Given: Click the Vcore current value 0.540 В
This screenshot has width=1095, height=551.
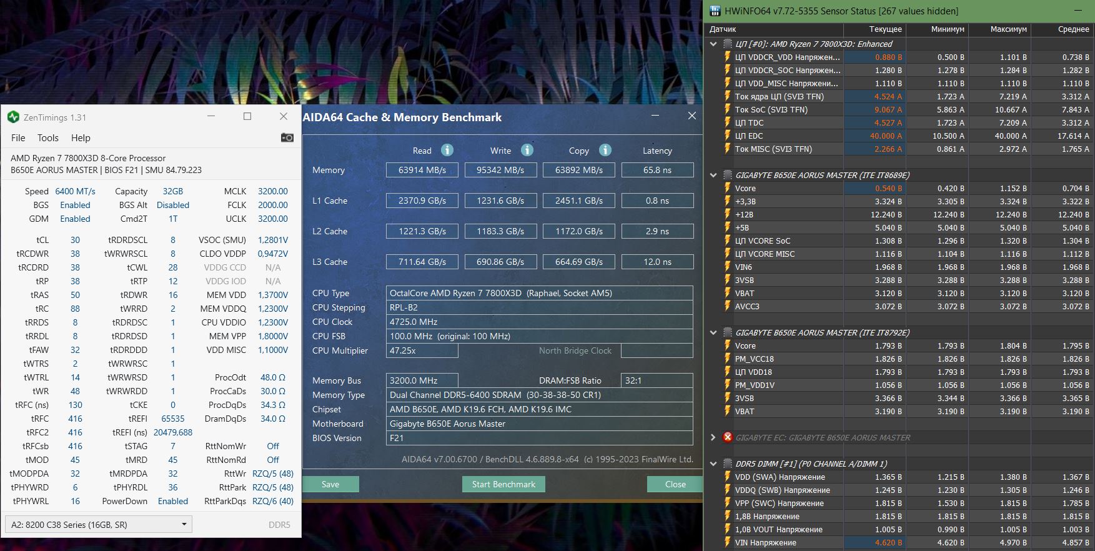Looking at the screenshot, I should click(888, 188).
